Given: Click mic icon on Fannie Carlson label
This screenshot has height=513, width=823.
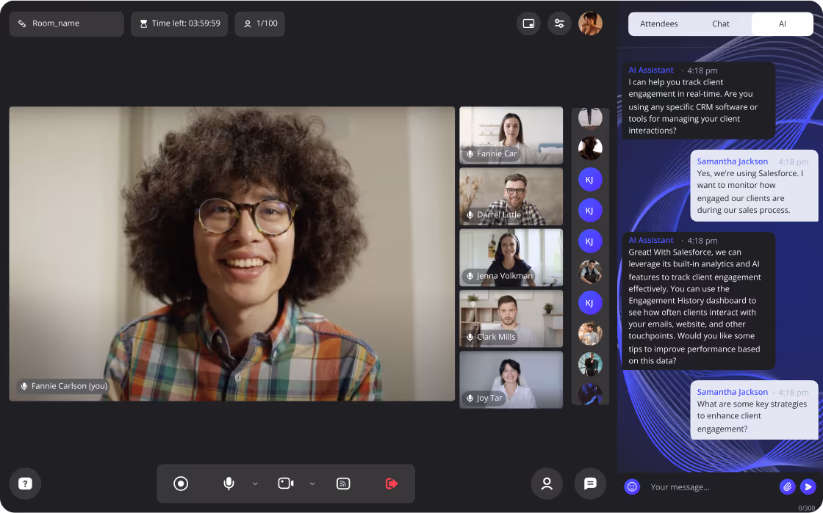Looking at the screenshot, I should click(x=24, y=386).
